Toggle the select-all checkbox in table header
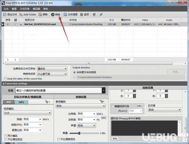The image size is (189, 144). pyautogui.click(x=15, y=20)
